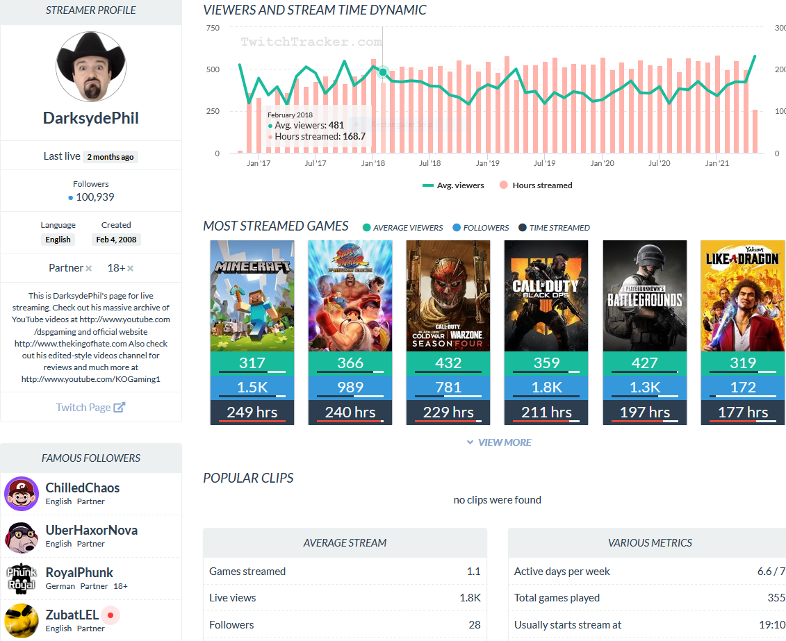Toggle Avg. viewers series in chart legend
This screenshot has width=786, height=641.
tap(453, 185)
